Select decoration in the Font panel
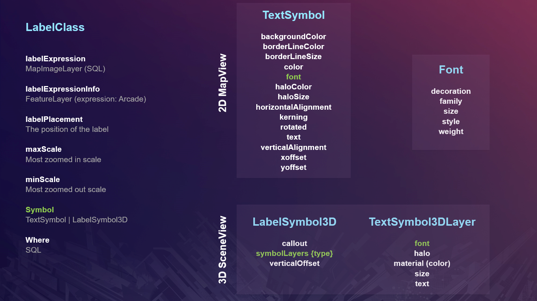 point(451,91)
